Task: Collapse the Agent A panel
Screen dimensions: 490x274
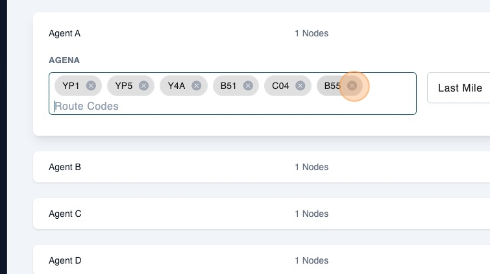Action: pyautogui.click(x=65, y=33)
